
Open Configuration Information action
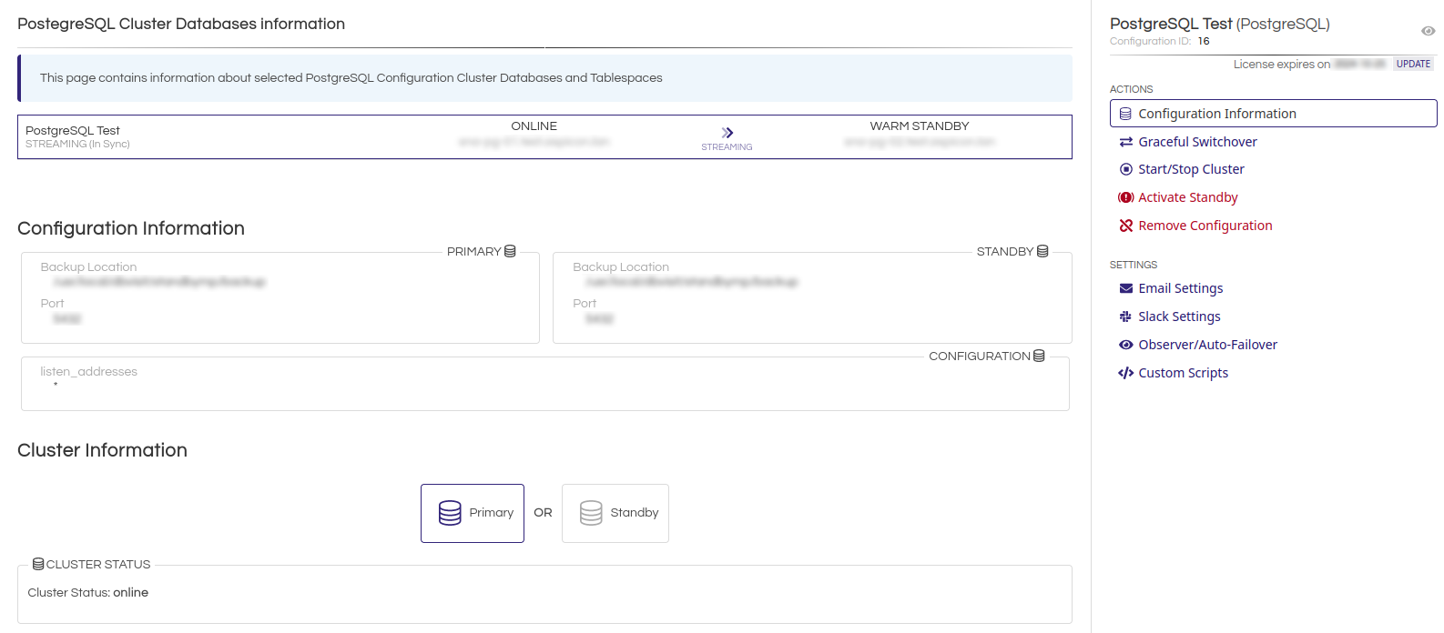pos(1273,114)
